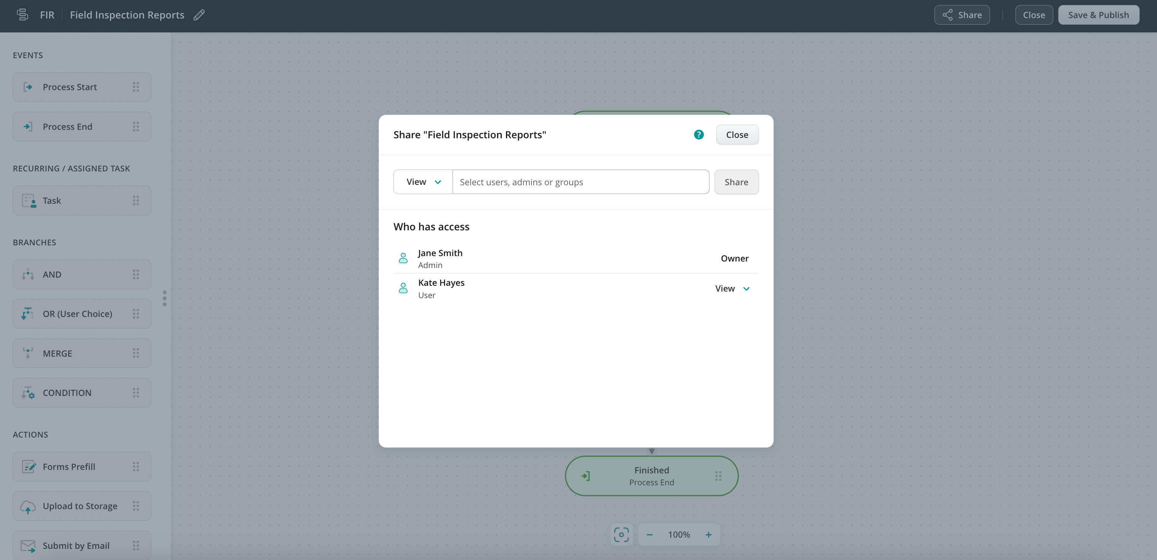Close the Share dialog
The image size is (1157, 560).
(737, 134)
